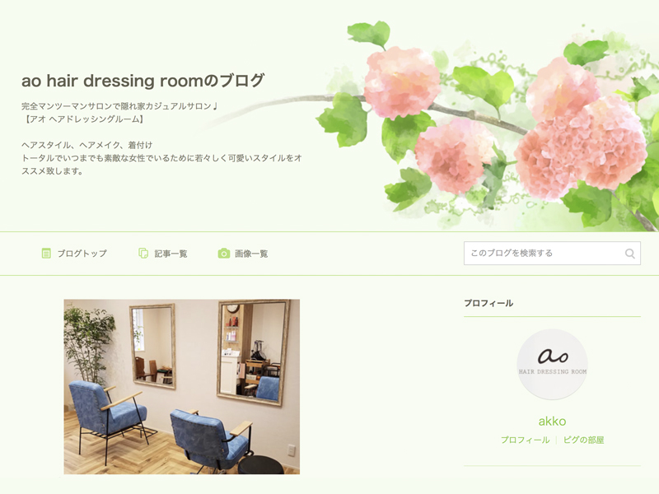
Task: Open the 画像一覧 menu item
Action: click(x=251, y=254)
